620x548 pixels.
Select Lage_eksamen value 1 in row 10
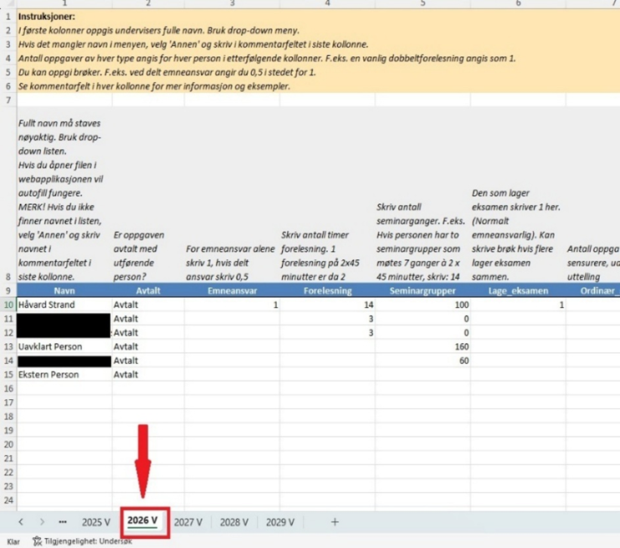[518, 305]
